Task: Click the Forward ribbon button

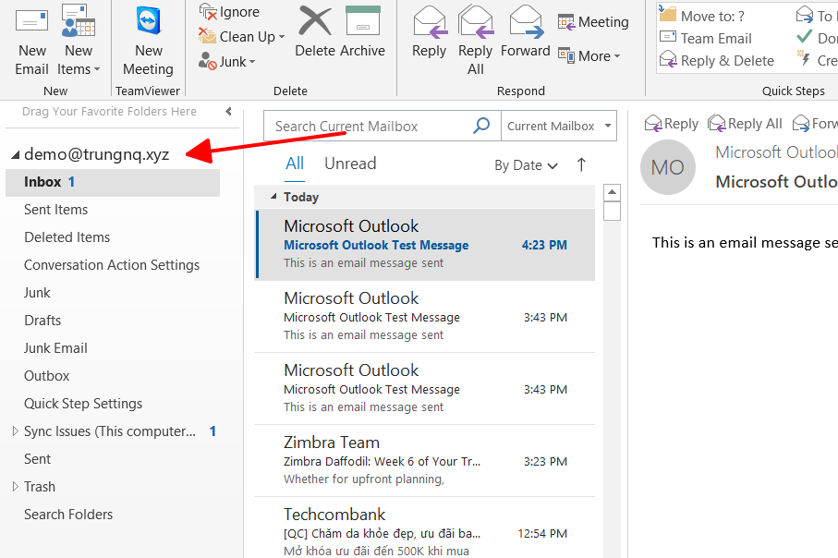Action: (x=526, y=32)
